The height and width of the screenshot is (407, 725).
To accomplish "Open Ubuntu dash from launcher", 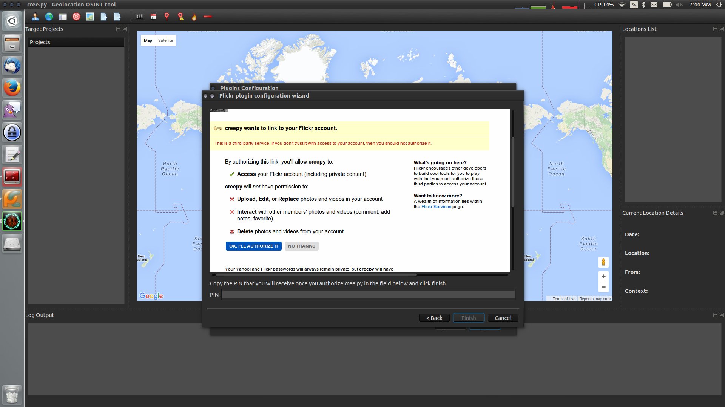I will pyautogui.click(x=12, y=21).
